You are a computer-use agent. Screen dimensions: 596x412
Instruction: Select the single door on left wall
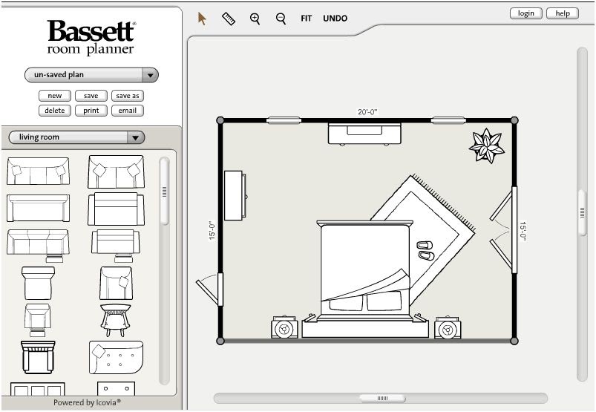(220, 290)
